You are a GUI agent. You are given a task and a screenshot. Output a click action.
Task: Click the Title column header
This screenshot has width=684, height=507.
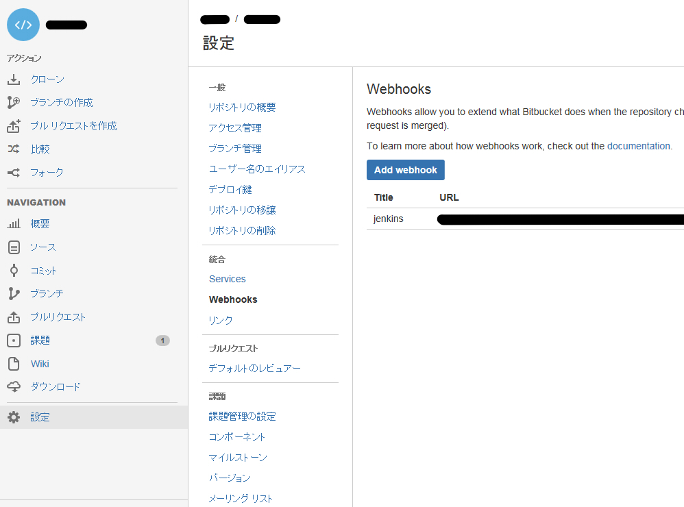coord(383,197)
